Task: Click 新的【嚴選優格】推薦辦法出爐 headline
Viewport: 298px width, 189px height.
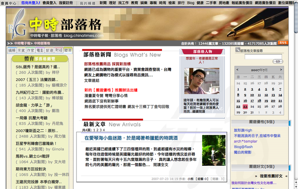Action: (111, 90)
